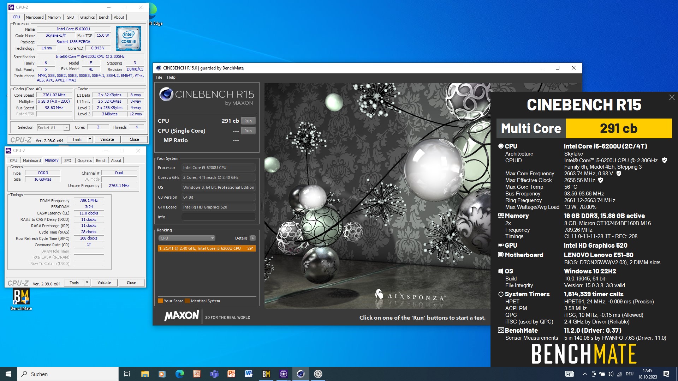Click the Tools button in top CPU-Z
678x381 pixels.
(x=77, y=139)
